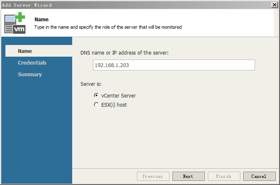This screenshot has height=185, width=280.
Task: Go to the Credentials wizard step
Action: click(32, 63)
